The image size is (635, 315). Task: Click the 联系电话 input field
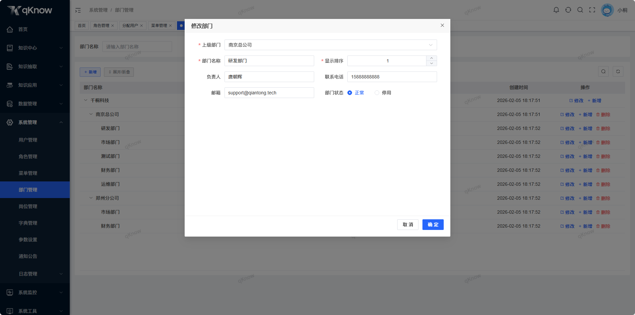(x=392, y=77)
